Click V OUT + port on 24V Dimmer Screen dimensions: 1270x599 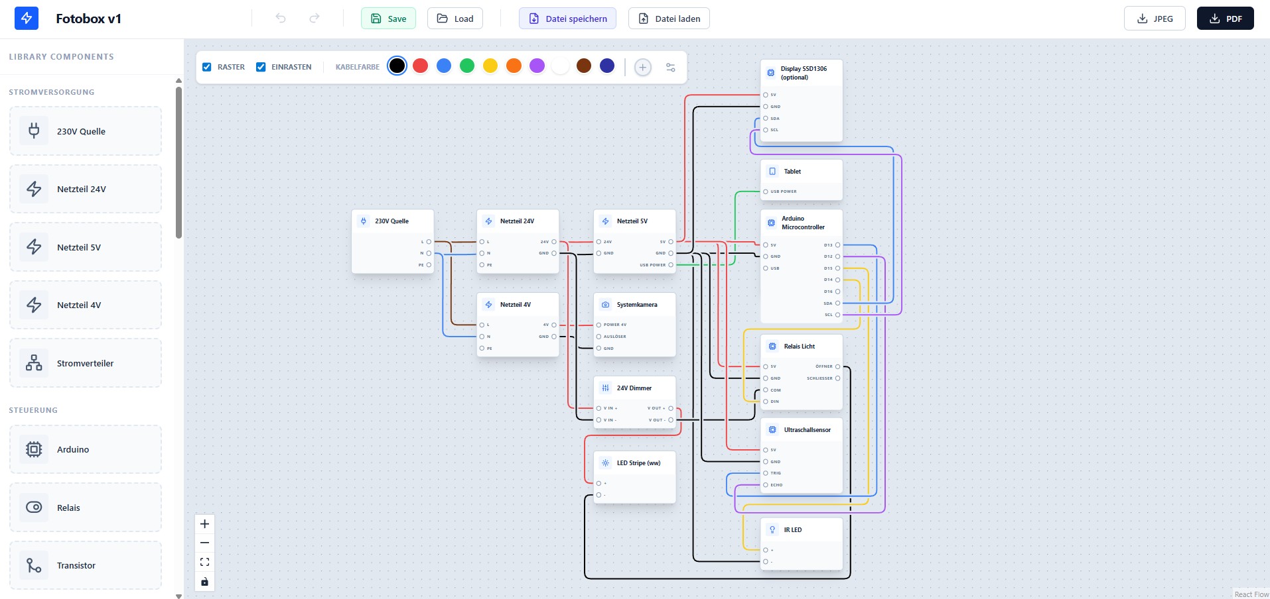pos(671,408)
